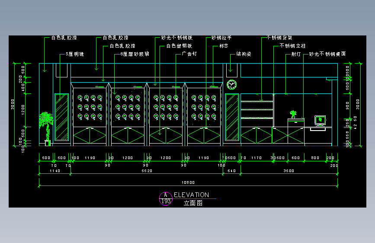Select the 1200 height dimension on left
The image size is (375, 243).
click(23, 109)
